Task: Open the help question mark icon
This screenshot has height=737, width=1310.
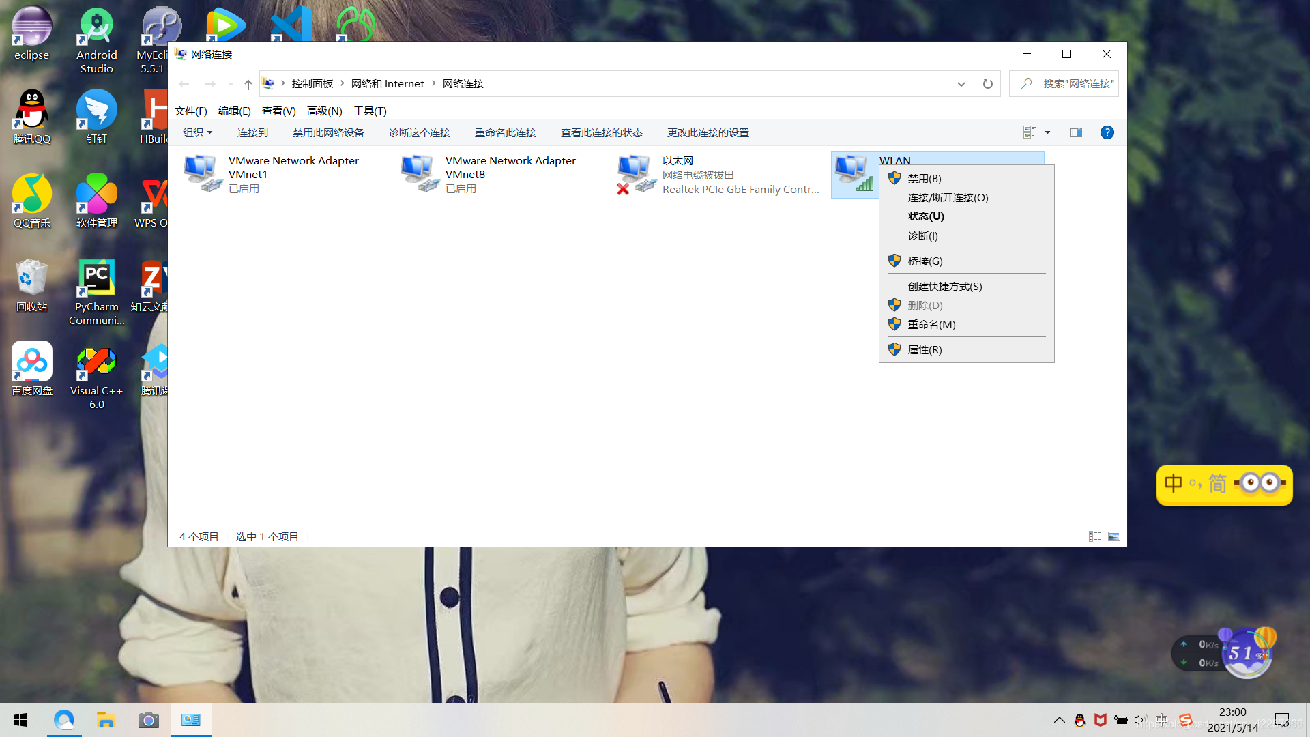Action: click(1107, 132)
